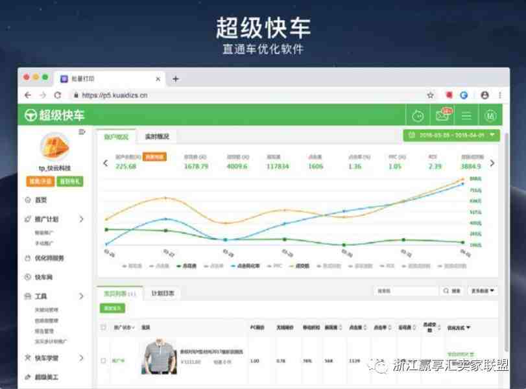Image resolution: width=526 pixels, height=389 pixels.
Task: Open 超级美工 in the sidebar
Action: click(x=46, y=377)
